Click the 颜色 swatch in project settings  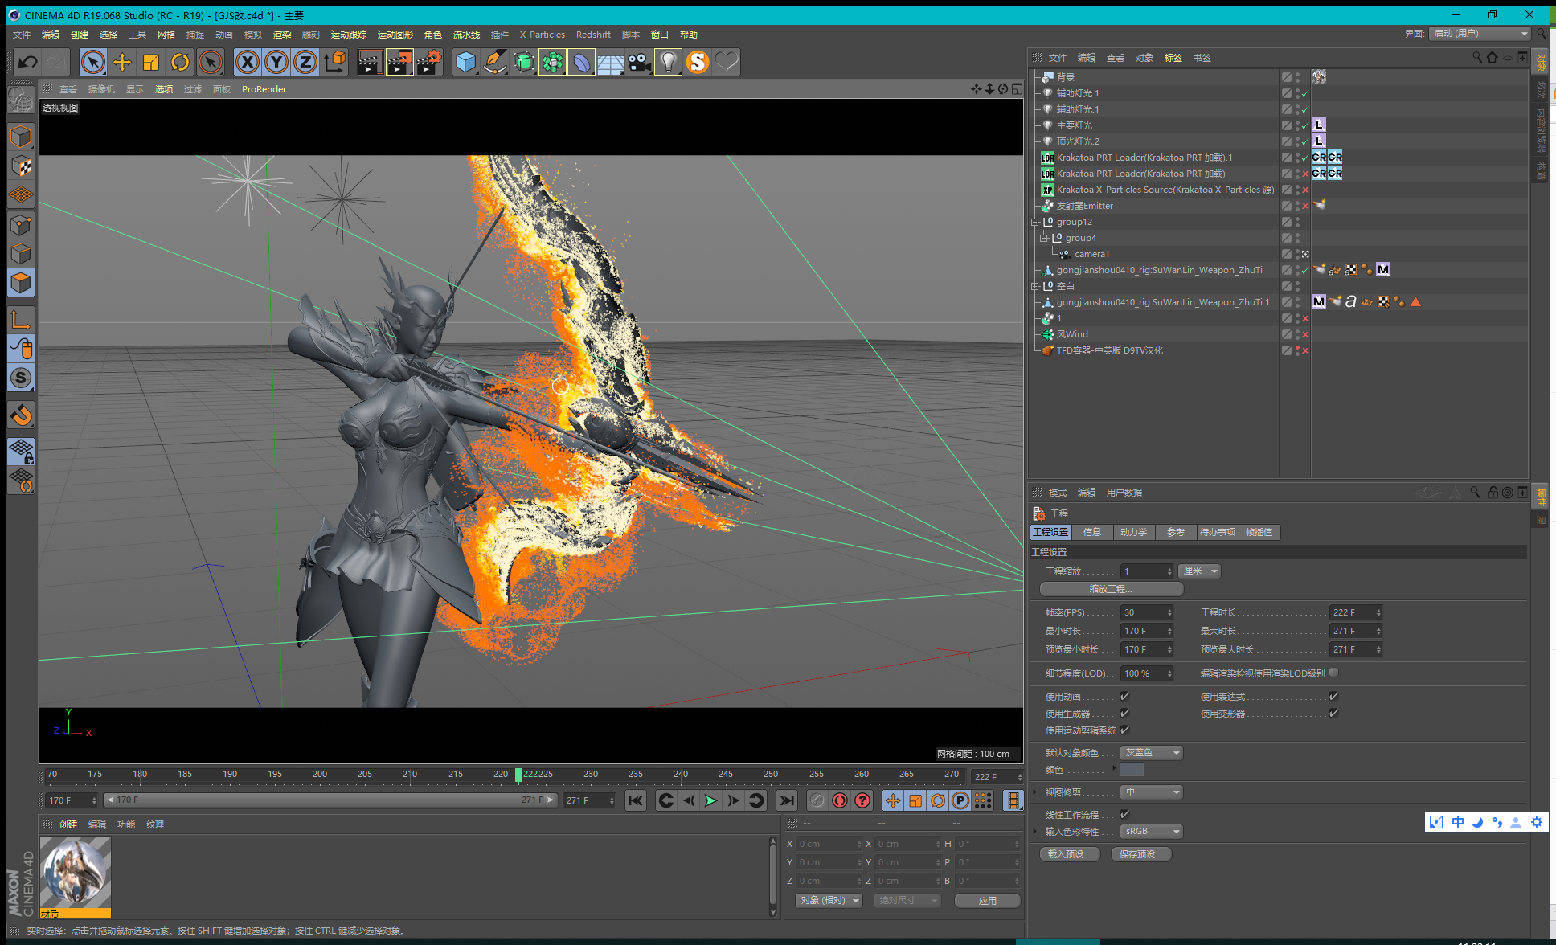(1132, 770)
